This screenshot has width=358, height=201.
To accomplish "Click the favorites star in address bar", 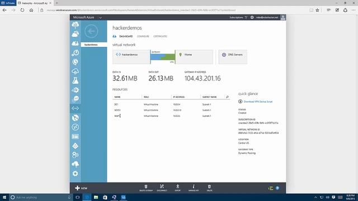I will pyautogui.click(x=317, y=10).
